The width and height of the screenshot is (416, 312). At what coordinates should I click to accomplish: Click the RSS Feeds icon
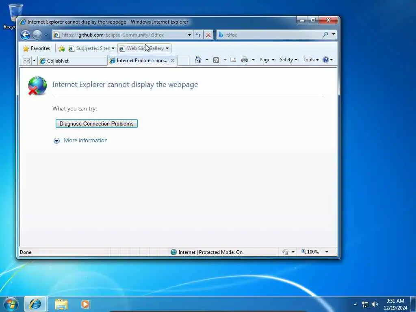216,60
